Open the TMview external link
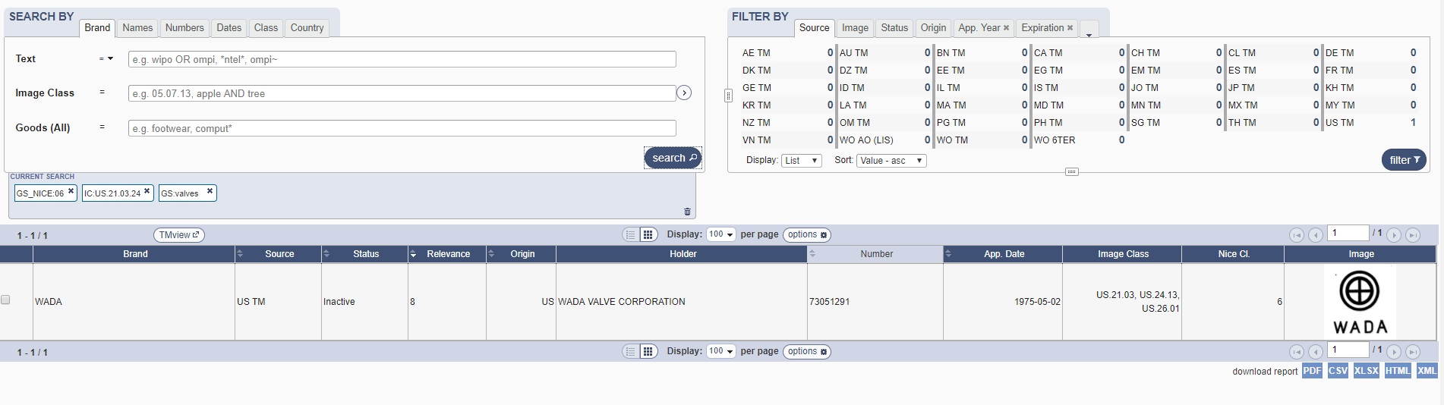1444x405 pixels. pyautogui.click(x=178, y=235)
